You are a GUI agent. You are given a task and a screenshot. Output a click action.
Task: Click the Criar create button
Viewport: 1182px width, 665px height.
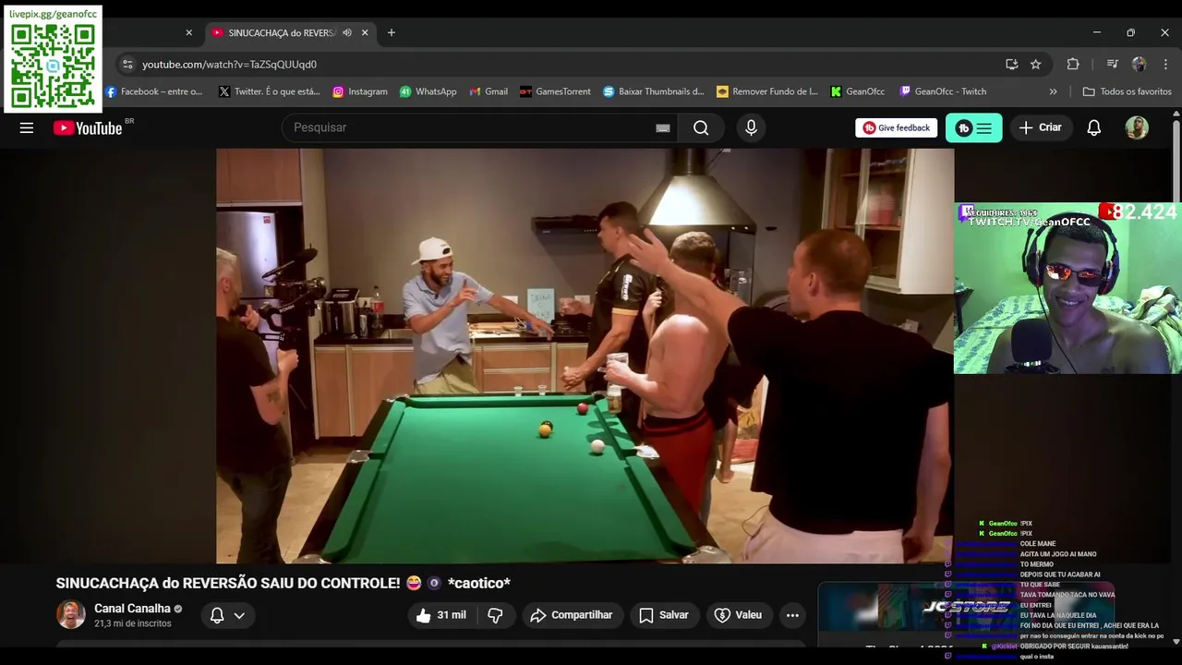click(1041, 127)
